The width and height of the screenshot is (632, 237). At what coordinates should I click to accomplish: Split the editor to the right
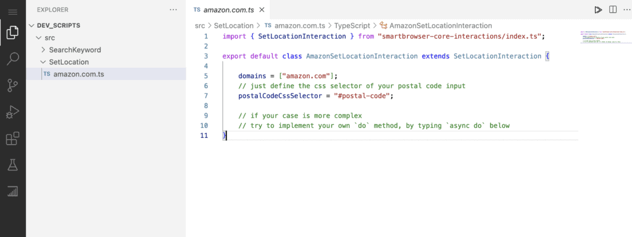(x=613, y=10)
